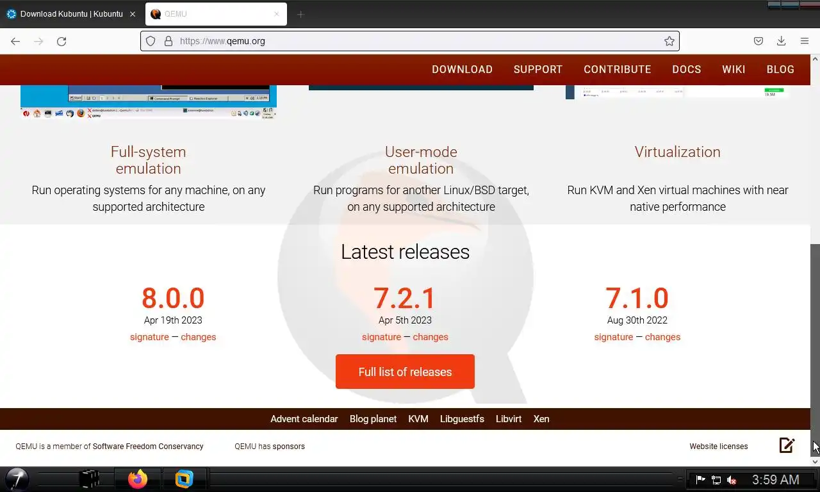Image resolution: width=820 pixels, height=492 pixels.
Task: Bookmark this page with the star icon
Action: [x=669, y=41]
